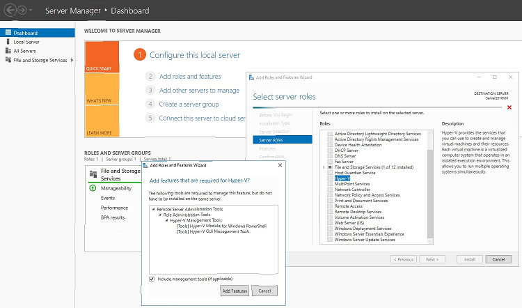Close the Hyper-V features popup dialog
The width and height of the screenshot is (522, 308).
point(280,165)
